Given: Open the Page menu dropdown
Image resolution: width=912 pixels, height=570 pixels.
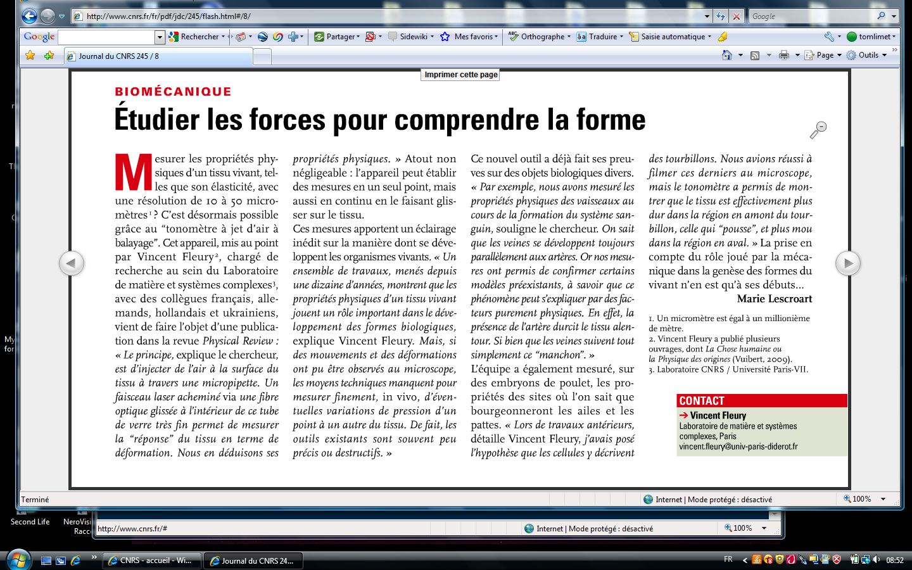Looking at the screenshot, I should pyautogui.click(x=823, y=55).
